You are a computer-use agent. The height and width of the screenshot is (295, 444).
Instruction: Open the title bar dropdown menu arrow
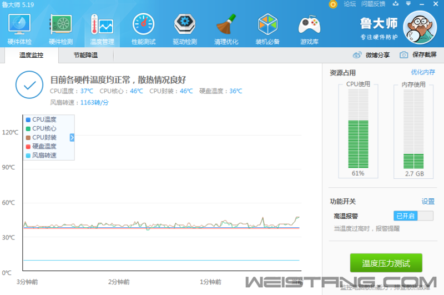pos(408,4)
